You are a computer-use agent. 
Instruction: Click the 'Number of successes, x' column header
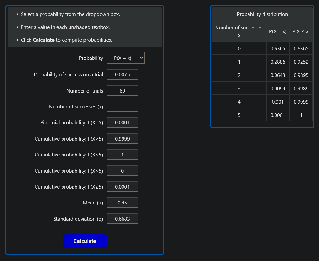coord(239,31)
